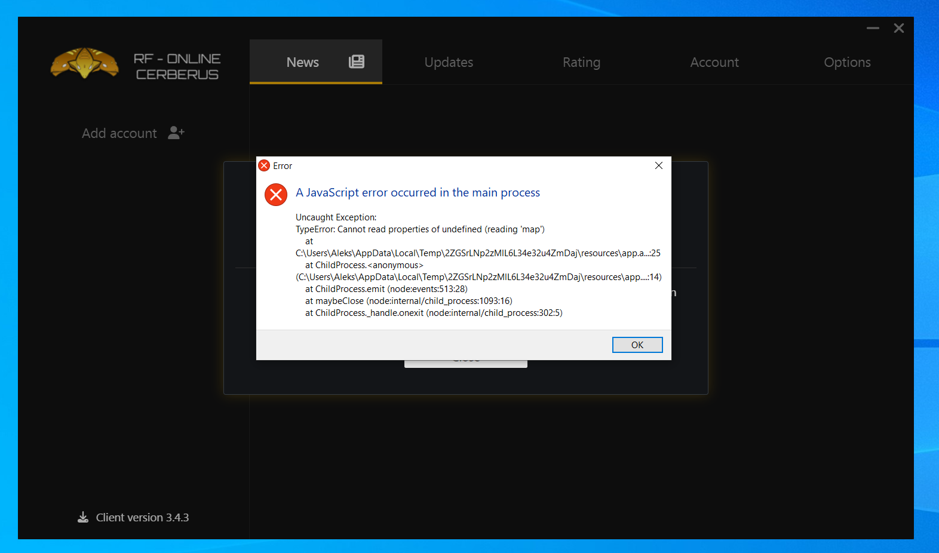Click the RF - ONLINE CERBERUS title text
This screenshot has height=553, width=939.
coord(177,66)
